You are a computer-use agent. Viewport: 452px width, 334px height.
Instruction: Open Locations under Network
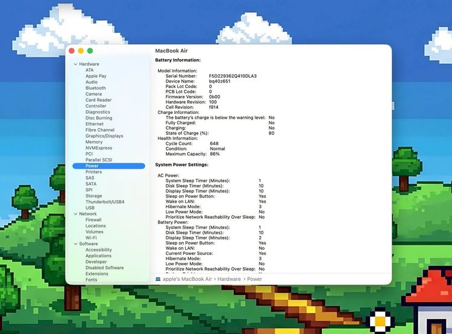[95, 226]
